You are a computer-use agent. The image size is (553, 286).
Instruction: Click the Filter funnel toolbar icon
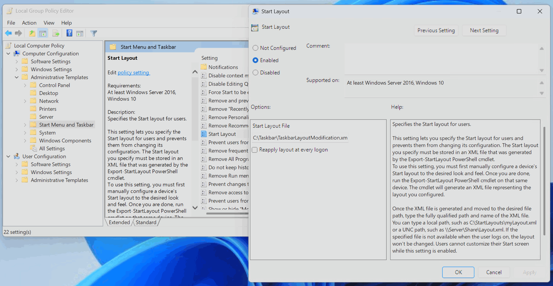(94, 33)
